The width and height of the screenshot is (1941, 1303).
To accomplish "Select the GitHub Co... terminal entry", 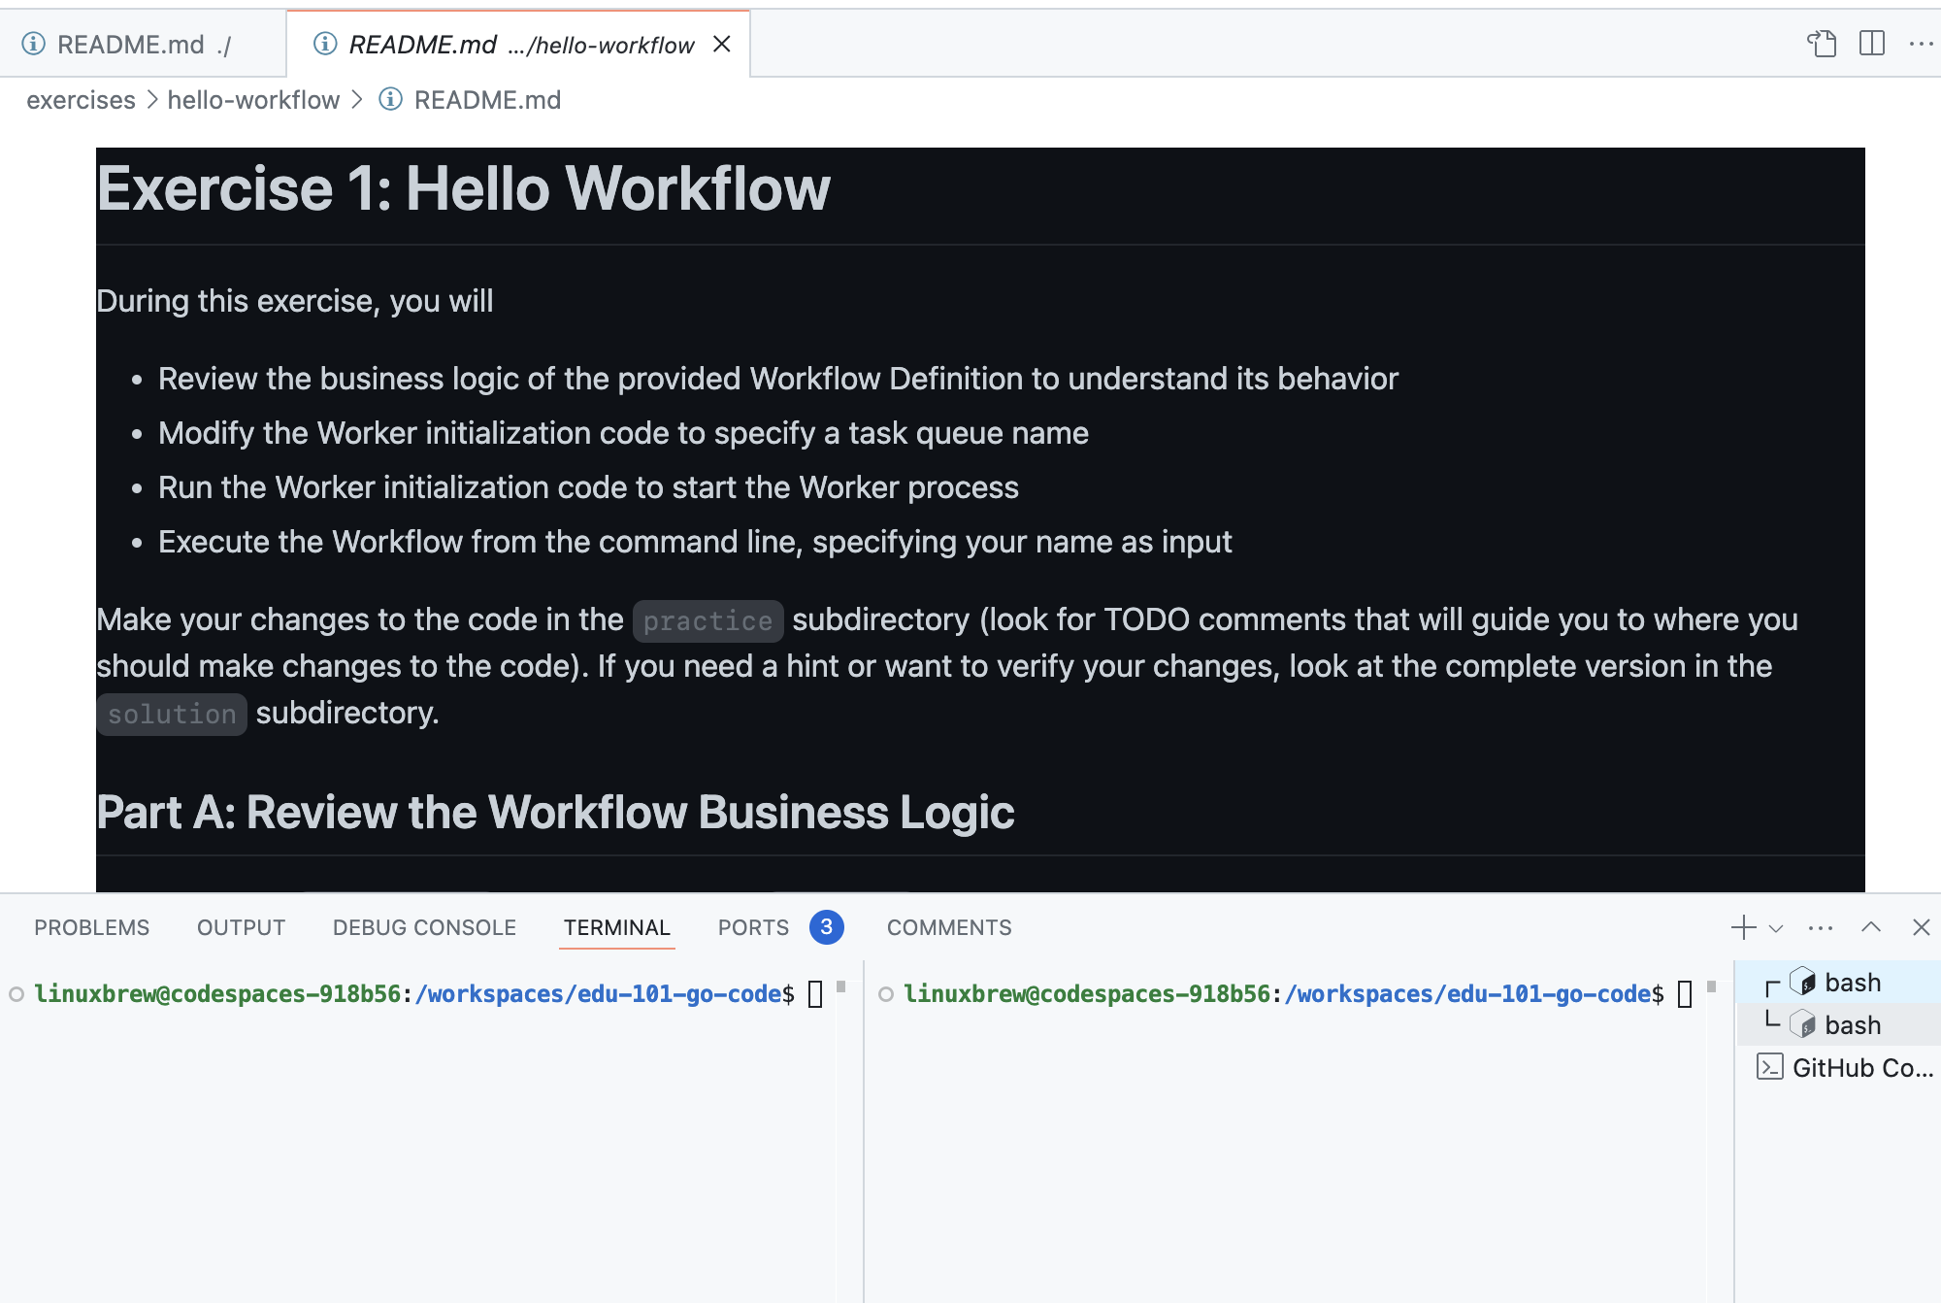I will pos(1861,1068).
